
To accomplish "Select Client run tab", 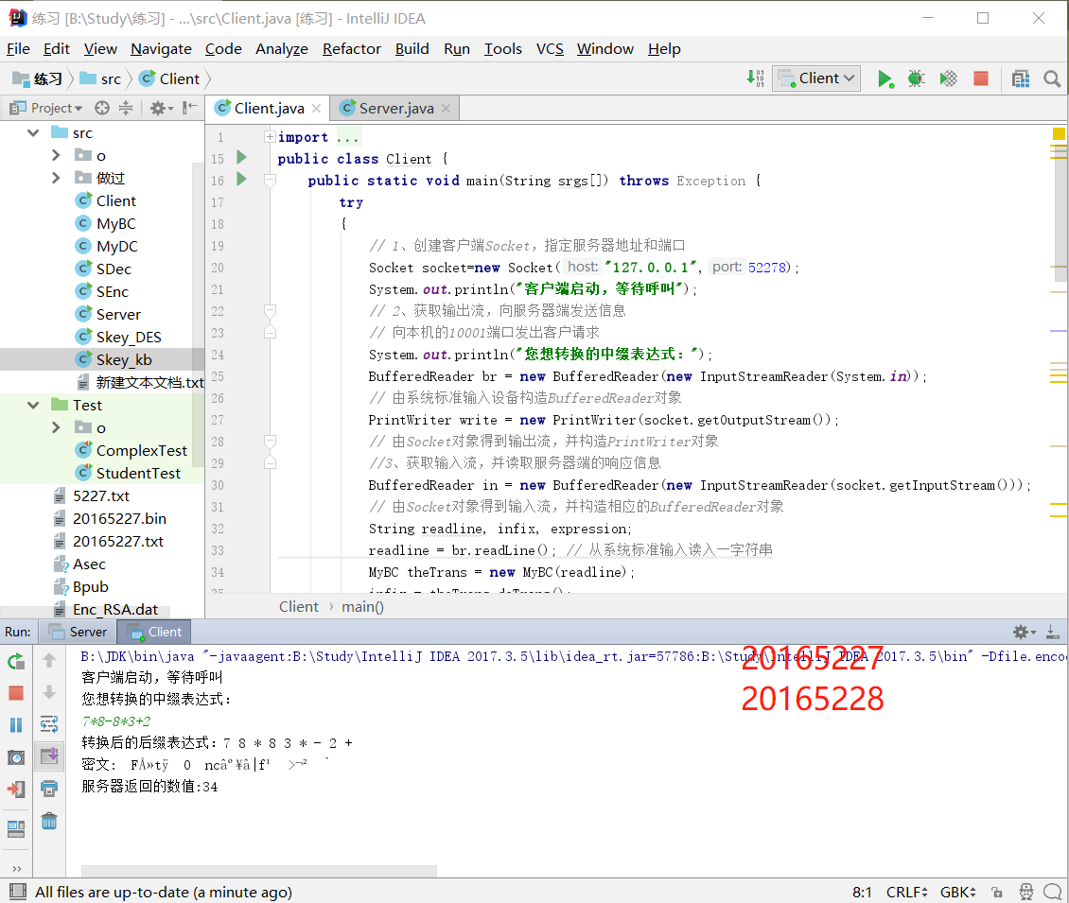I will pyautogui.click(x=155, y=632).
